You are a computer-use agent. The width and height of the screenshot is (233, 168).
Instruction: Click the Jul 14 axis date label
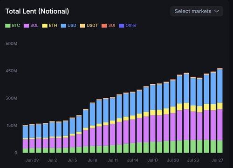tap(132, 160)
